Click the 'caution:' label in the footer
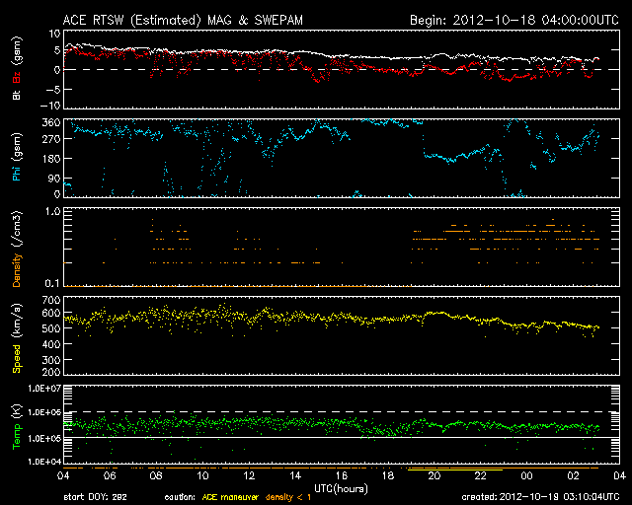Viewport: 632px width, 505px height. (x=179, y=497)
